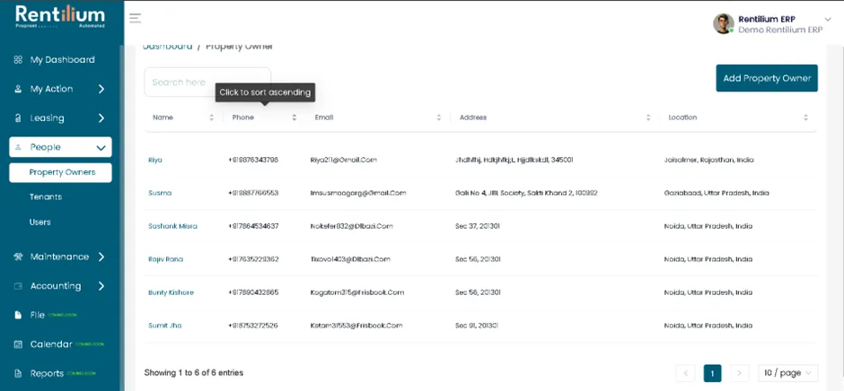Click the File document icon
The width and height of the screenshot is (844, 391).
(18, 315)
